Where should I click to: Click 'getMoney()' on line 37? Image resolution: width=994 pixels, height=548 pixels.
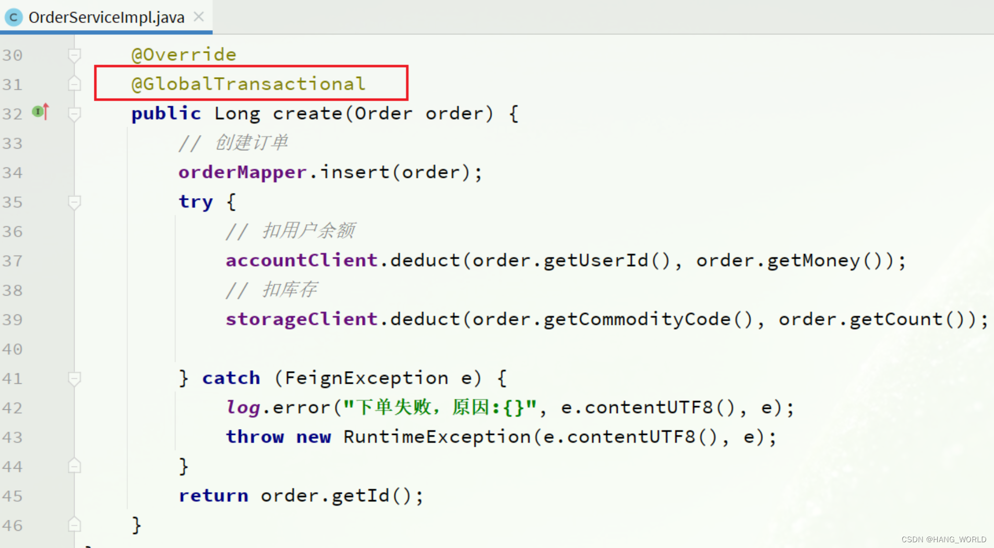824,260
